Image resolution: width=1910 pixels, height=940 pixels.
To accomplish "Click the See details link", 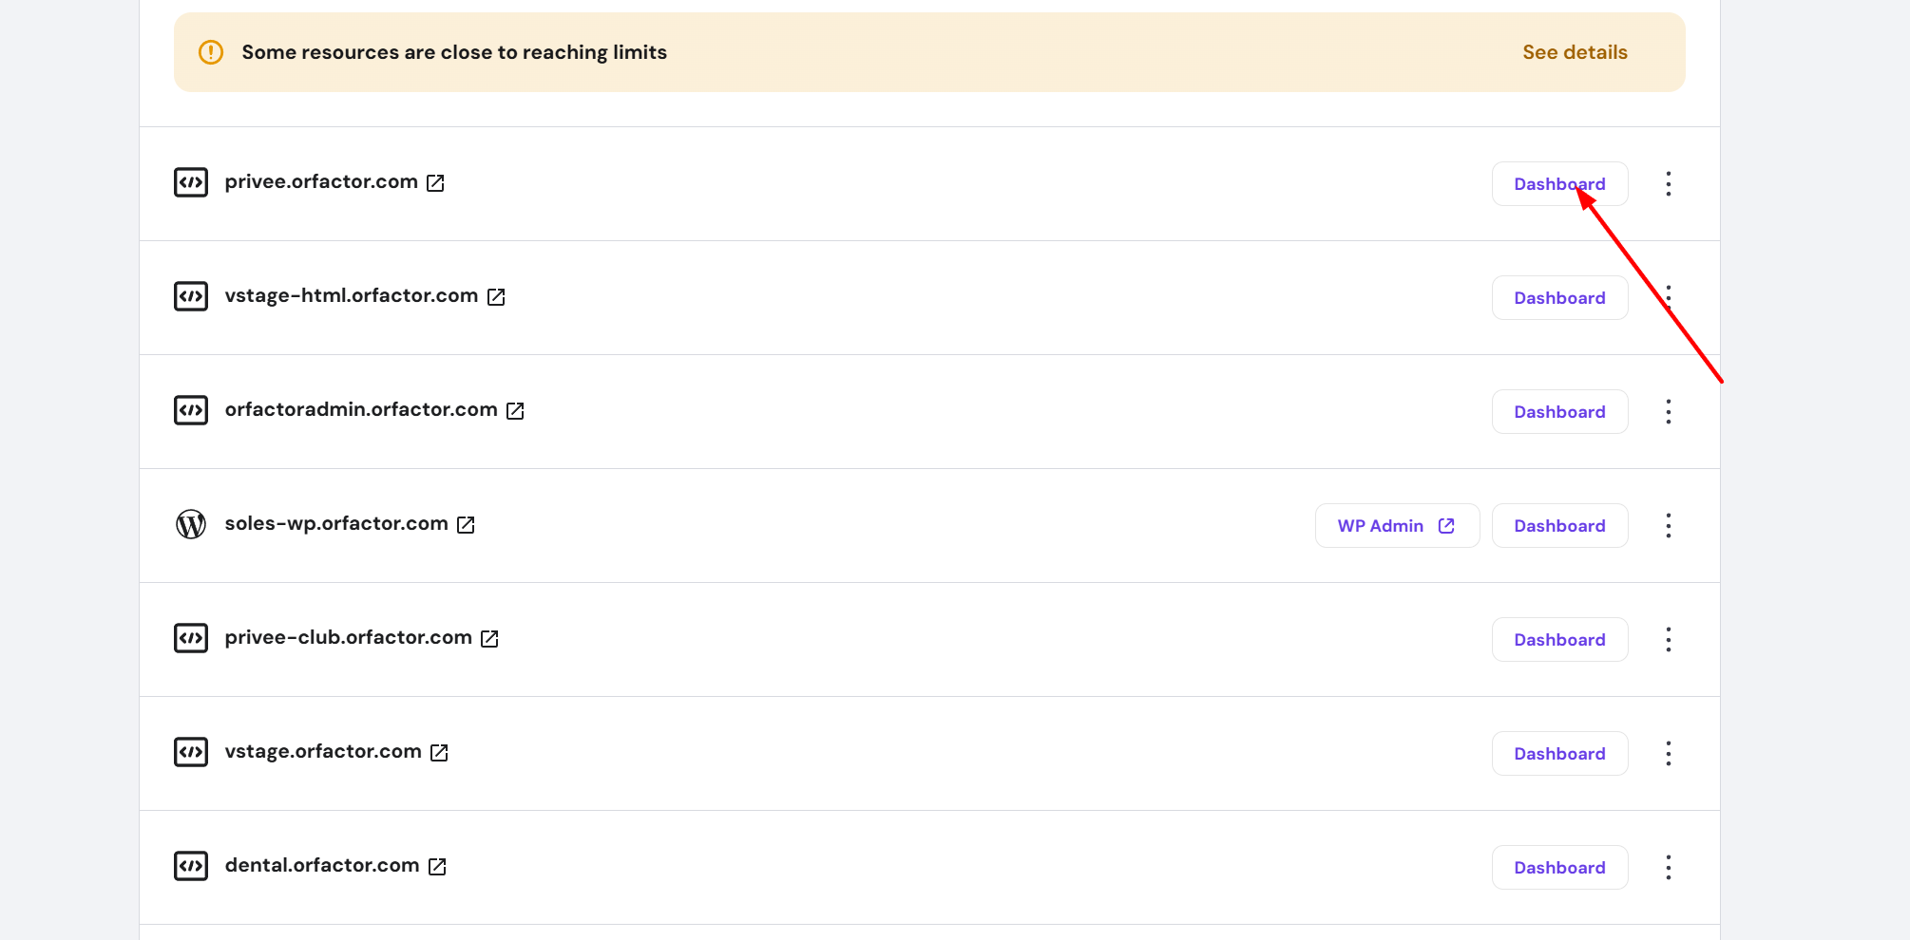I will point(1575,52).
